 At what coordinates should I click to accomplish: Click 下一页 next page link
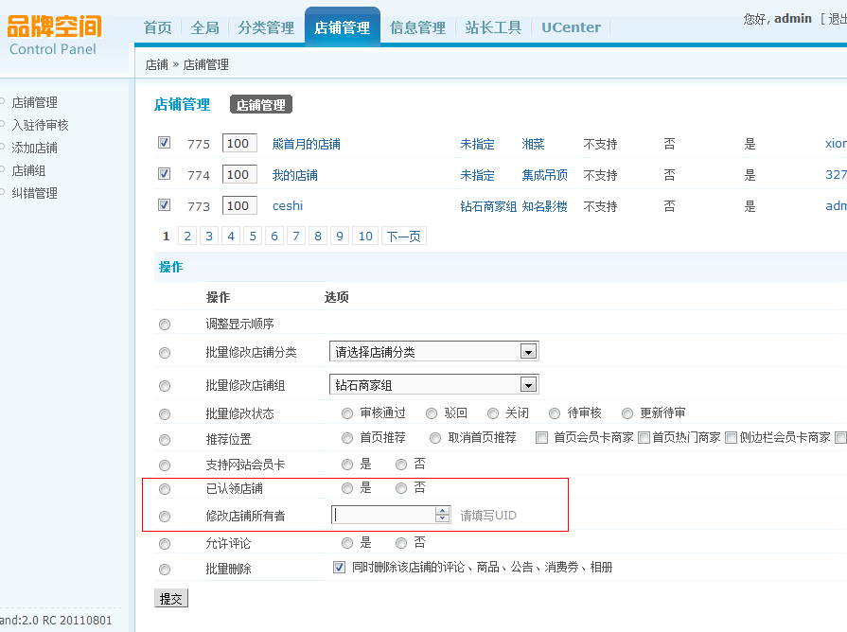[403, 236]
